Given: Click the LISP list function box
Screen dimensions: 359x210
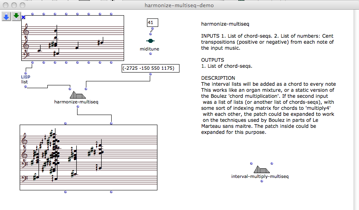Looking at the screenshot, I should 25,79.
